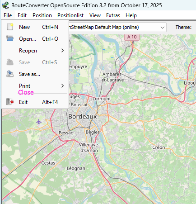Open the Extras menu
Screen dimensions: 196x204
pyautogui.click(x=113, y=15)
